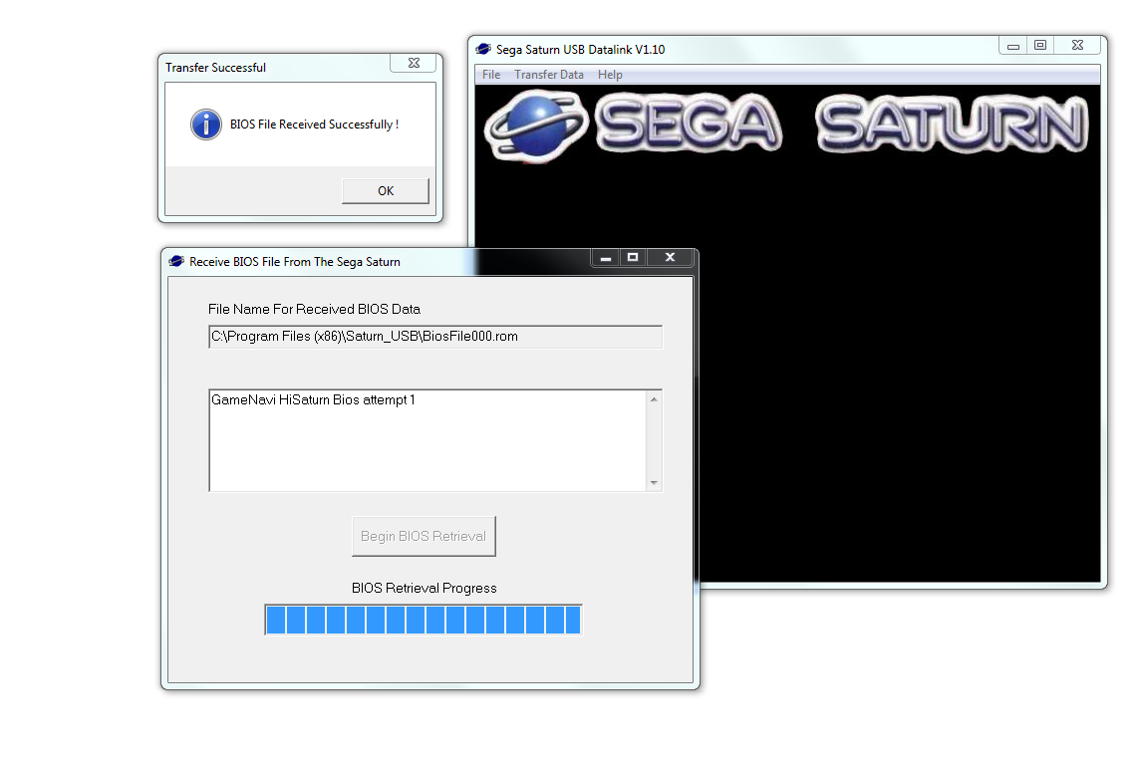Click the Receive BIOS File window title icon
Screen dimensions: 1136x761
coord(176,261)
